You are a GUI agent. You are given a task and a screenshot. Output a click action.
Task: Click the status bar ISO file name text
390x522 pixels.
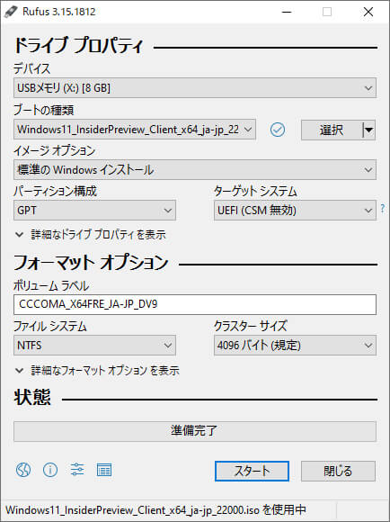155,510
